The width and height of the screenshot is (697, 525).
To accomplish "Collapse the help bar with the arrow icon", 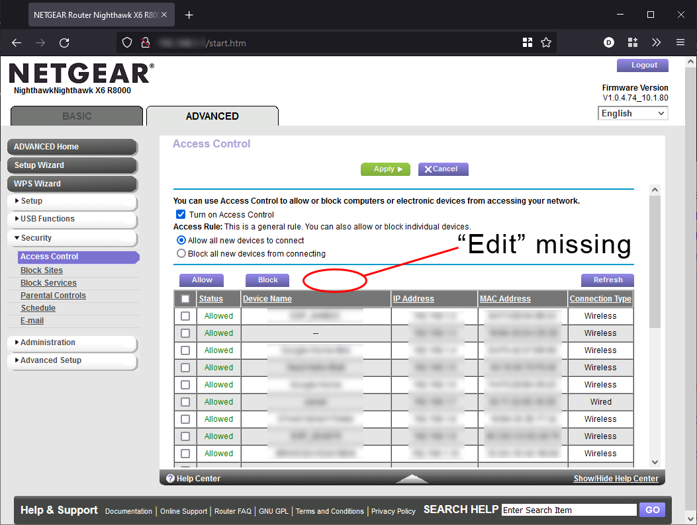I will tap(412, 478).
